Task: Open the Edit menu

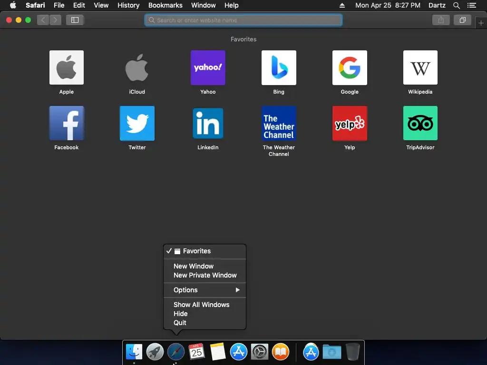Action: pos(79,5)
